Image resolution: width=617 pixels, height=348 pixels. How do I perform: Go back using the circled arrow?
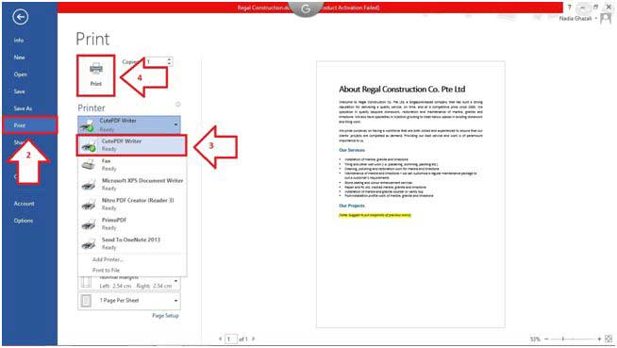(x=20, y=17)
